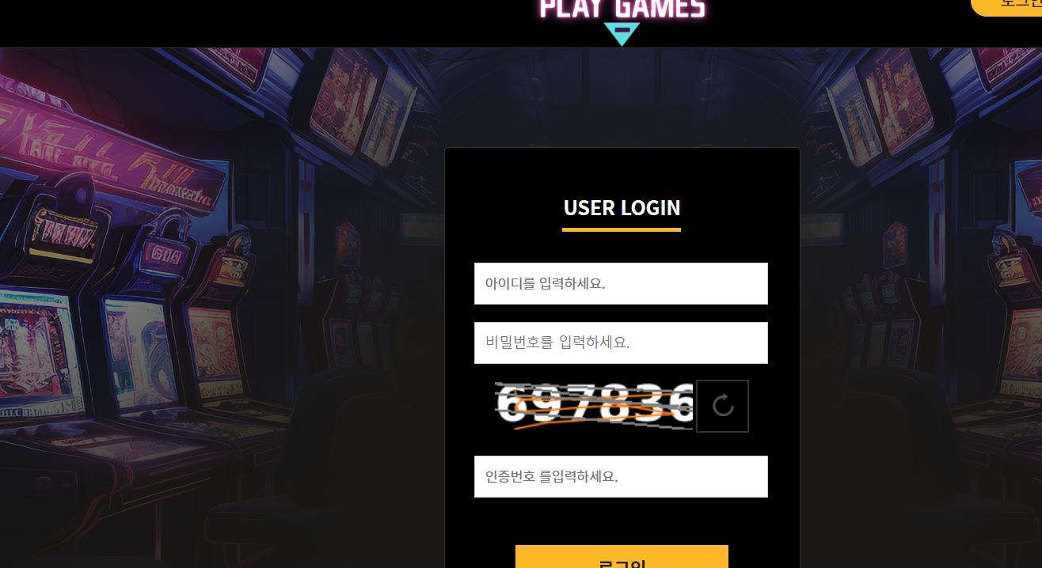This screenshot has height=568, width=1042.
Task: Click the yellow pill button in top-right corner
Action: 1007,6
